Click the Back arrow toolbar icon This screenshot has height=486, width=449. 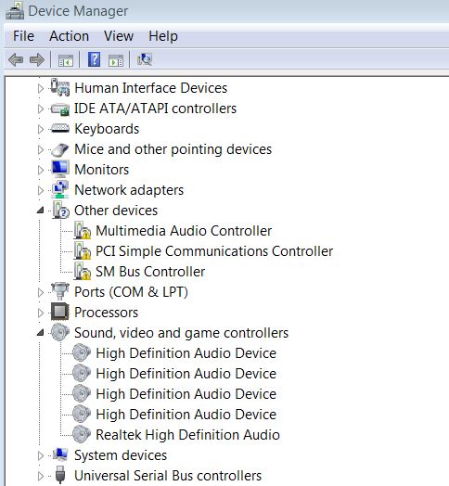point(16,59)
